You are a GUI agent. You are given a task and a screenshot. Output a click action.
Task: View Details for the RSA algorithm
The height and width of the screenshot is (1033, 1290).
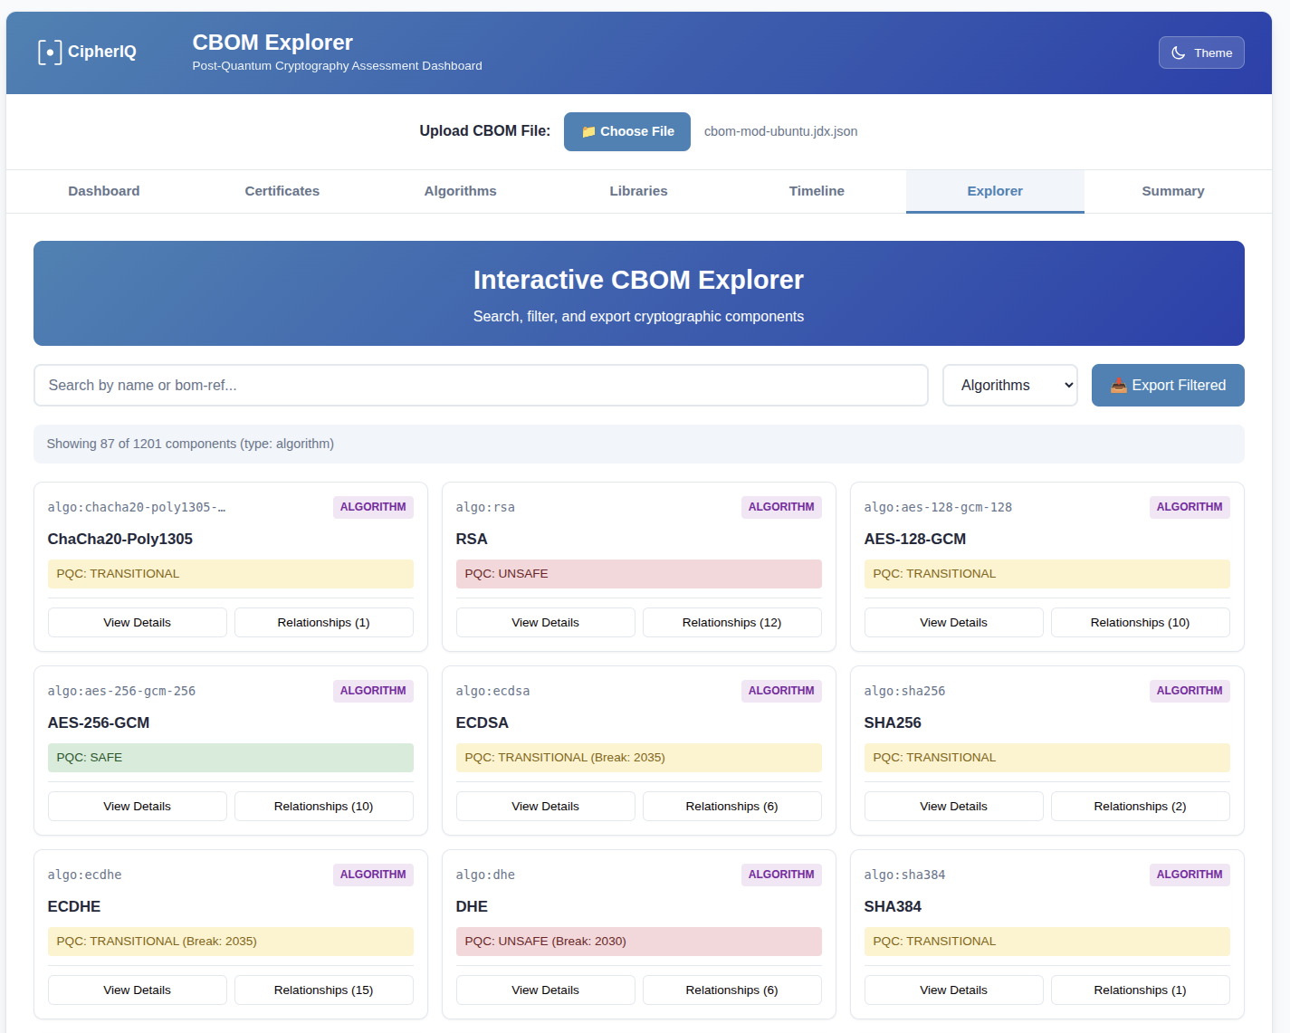[545, 623]
